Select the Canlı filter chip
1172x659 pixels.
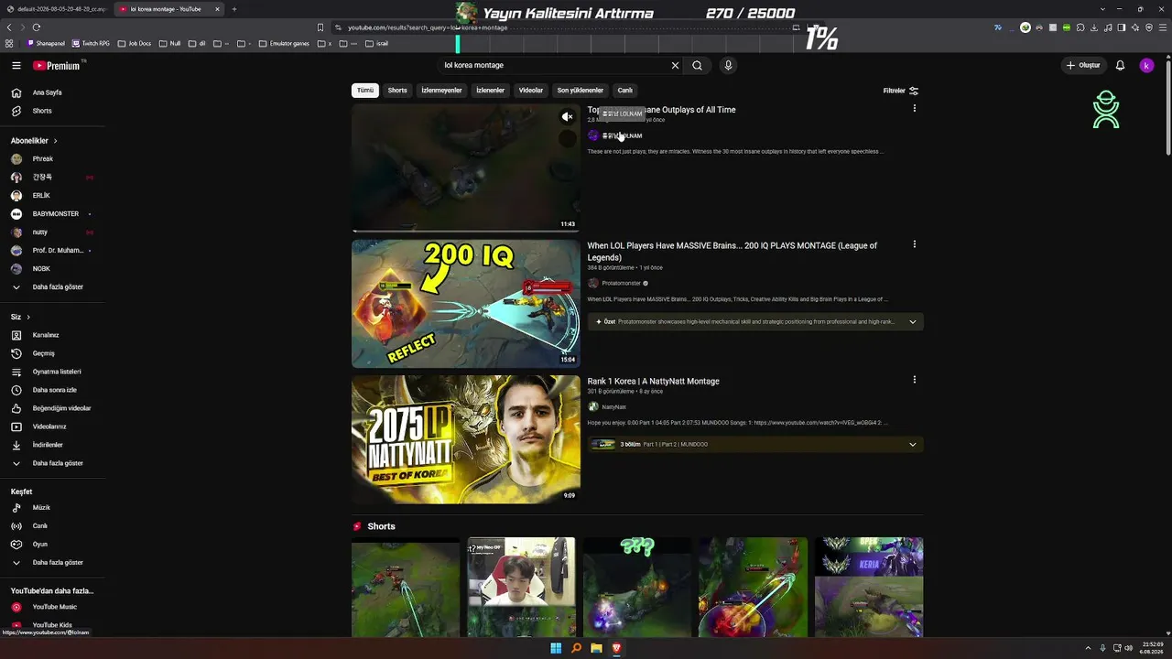tap(625, 91)
